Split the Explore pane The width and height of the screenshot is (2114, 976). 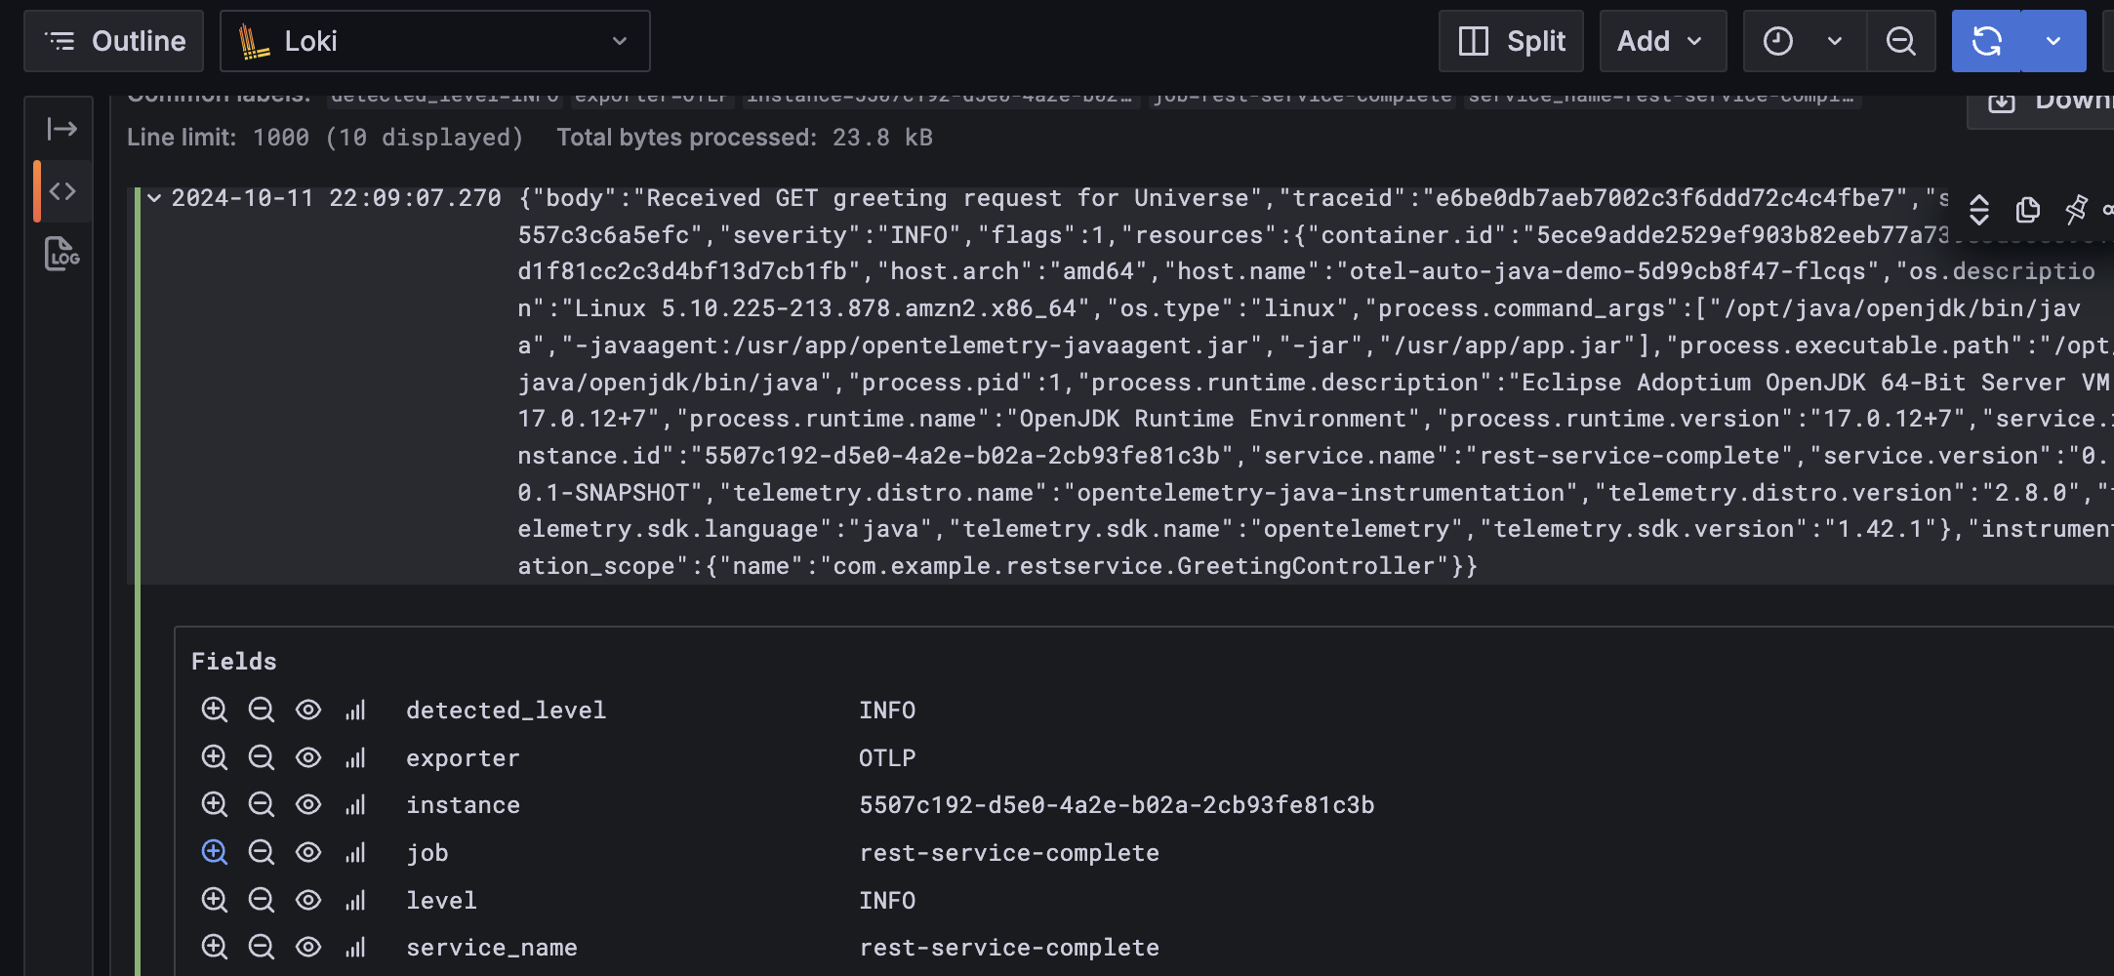1511,41
